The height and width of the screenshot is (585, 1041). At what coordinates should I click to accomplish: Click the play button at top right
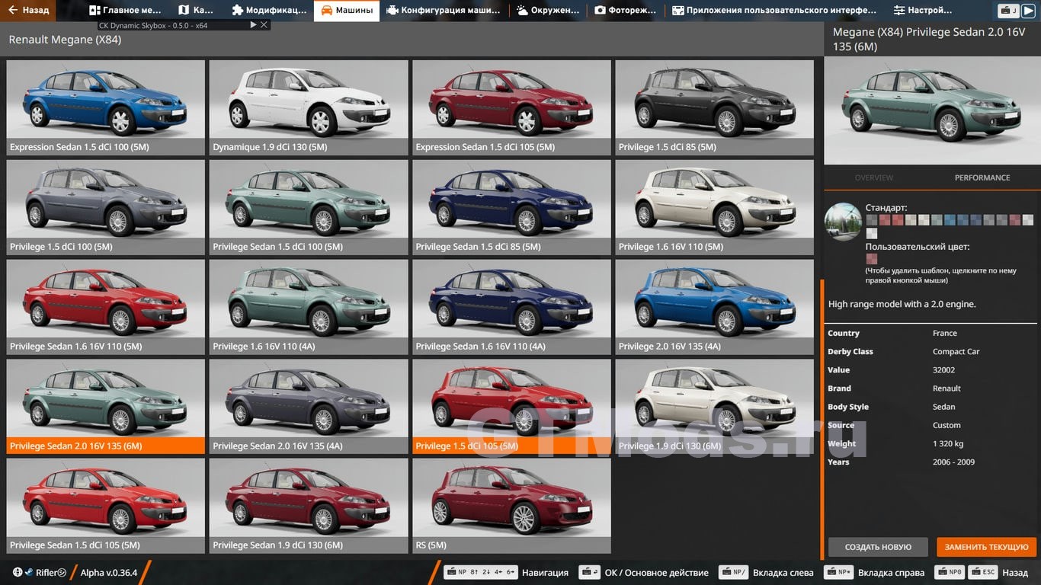click(x=1029, y=11)
